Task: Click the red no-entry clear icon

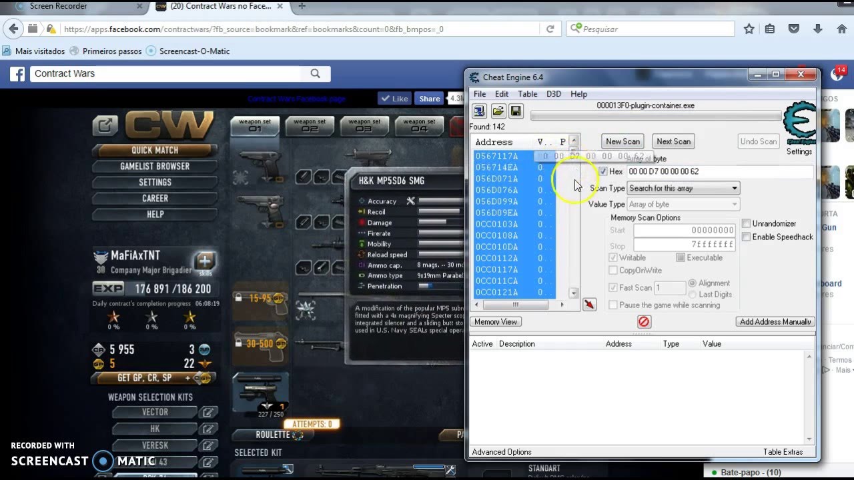Action: point(643,322)
